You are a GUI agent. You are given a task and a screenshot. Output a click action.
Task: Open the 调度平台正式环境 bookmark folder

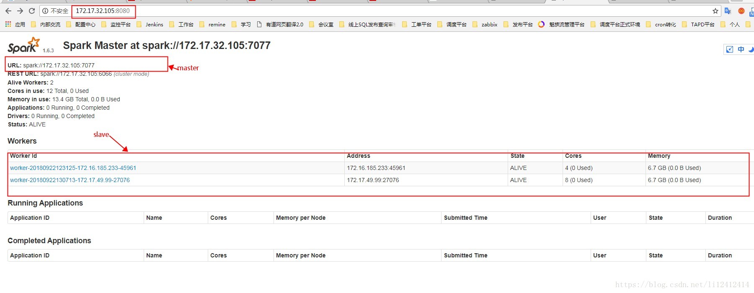pyautogui.click(x=615, y=24)
